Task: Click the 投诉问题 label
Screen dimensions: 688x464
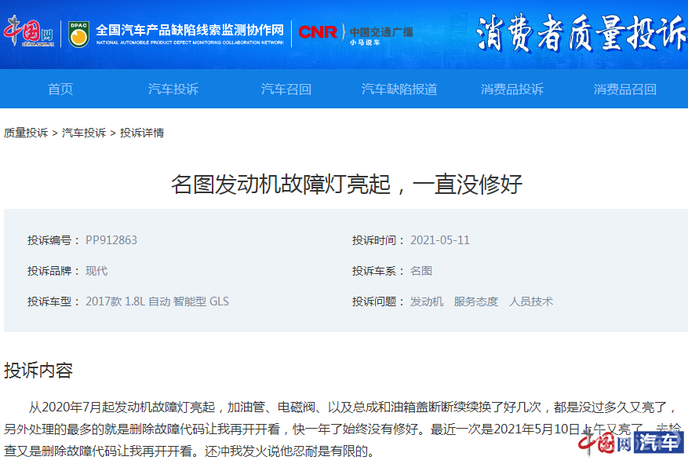Action: (377, 301)
